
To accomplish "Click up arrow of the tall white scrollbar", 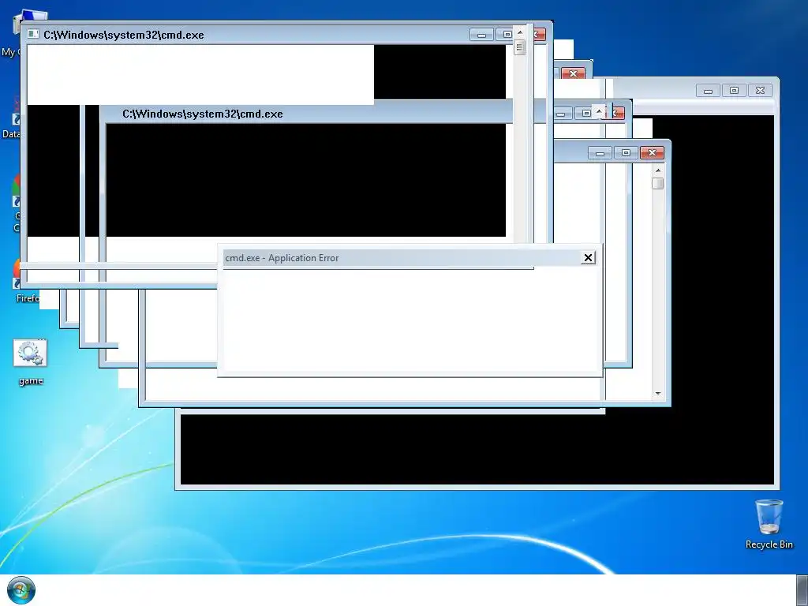I will pos(657,170).
